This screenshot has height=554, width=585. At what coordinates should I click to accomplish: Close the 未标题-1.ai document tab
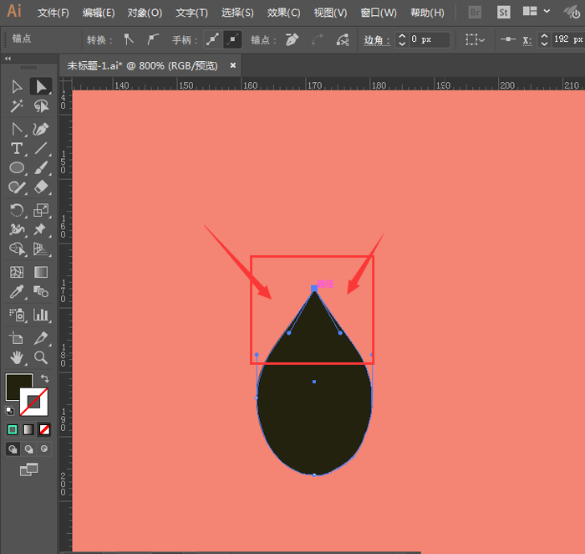[x=233, y=65]
